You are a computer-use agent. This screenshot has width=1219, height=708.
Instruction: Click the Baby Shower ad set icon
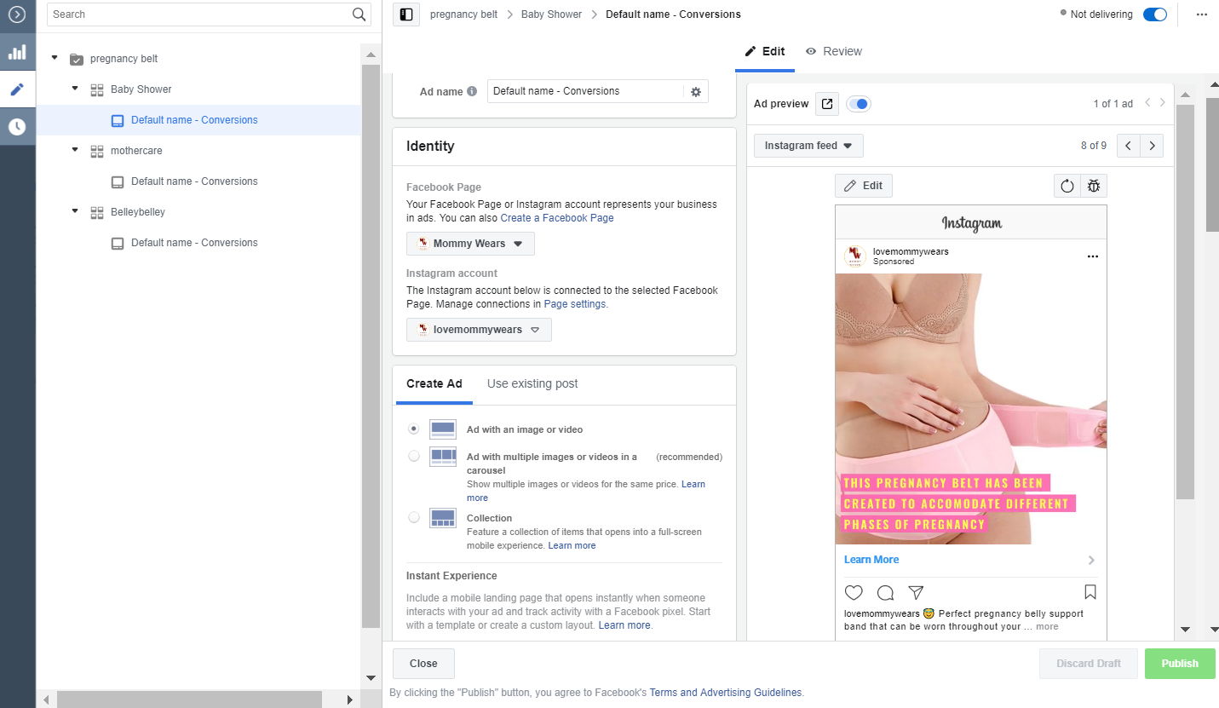click(97, 89)
